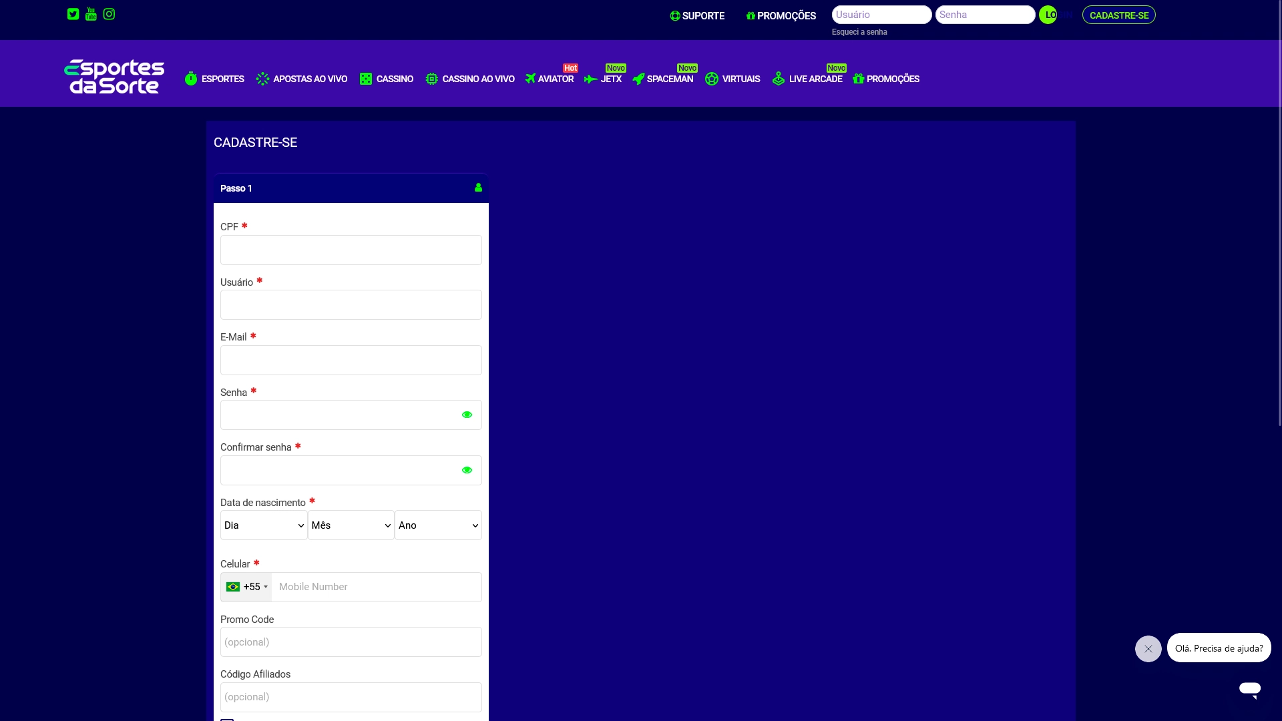This screenshot has height=721, width=1282.
Task: Focus the header Usuário login field
Action: point(881,15)
